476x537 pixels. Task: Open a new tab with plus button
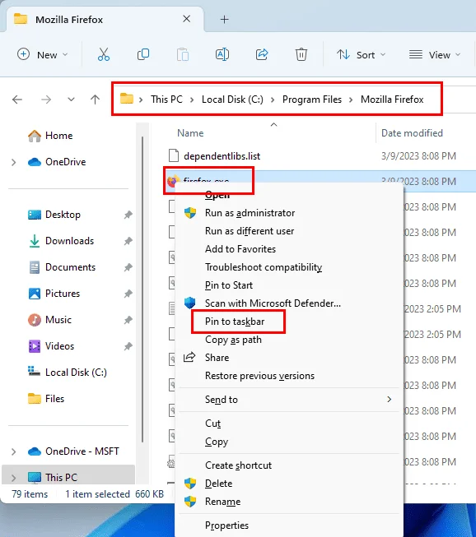224,19
